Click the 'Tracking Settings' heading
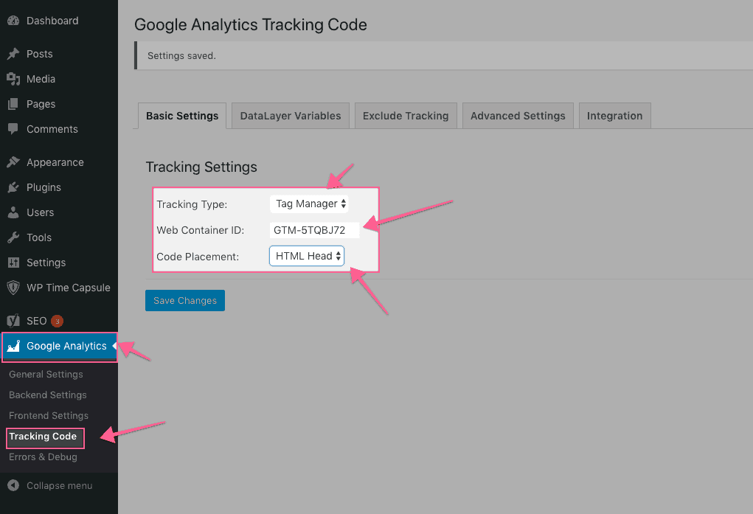 pyautogui.click(x=201, y=167)
